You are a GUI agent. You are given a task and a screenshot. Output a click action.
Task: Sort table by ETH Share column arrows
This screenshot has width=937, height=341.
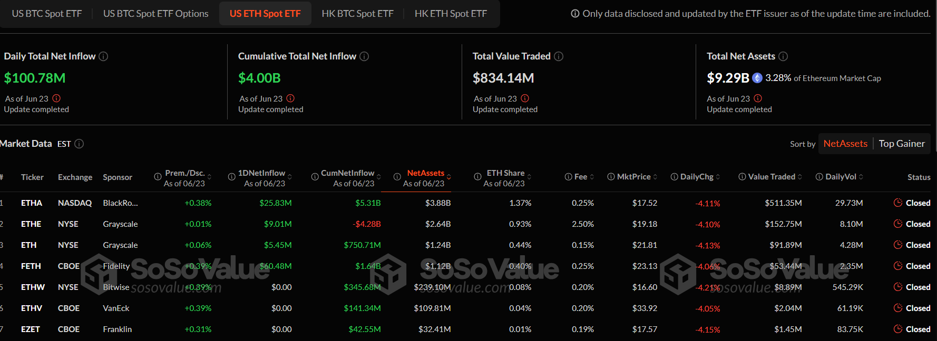529,177
